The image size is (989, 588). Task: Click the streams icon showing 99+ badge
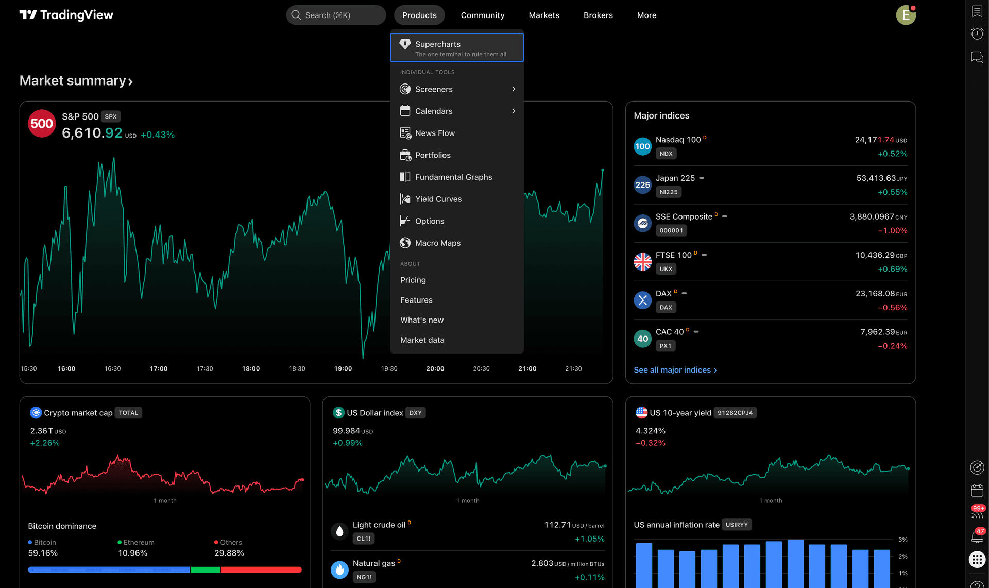(977, 513)
